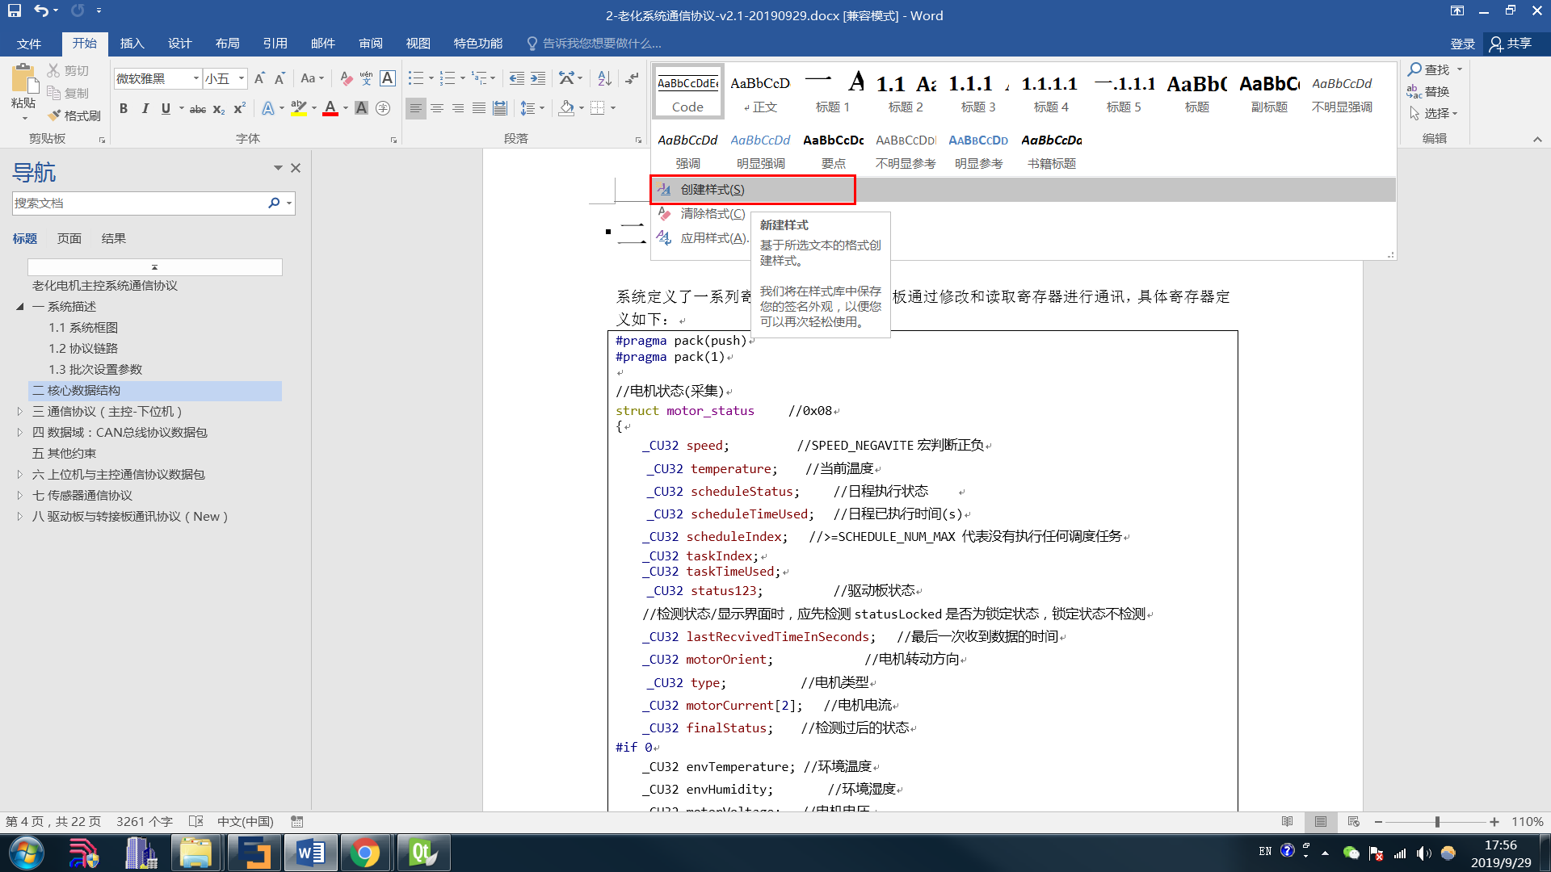Toggle bold formatting

click(124, 108)
